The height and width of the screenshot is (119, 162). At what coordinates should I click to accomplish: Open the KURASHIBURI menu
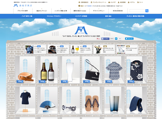click(118, 11)
